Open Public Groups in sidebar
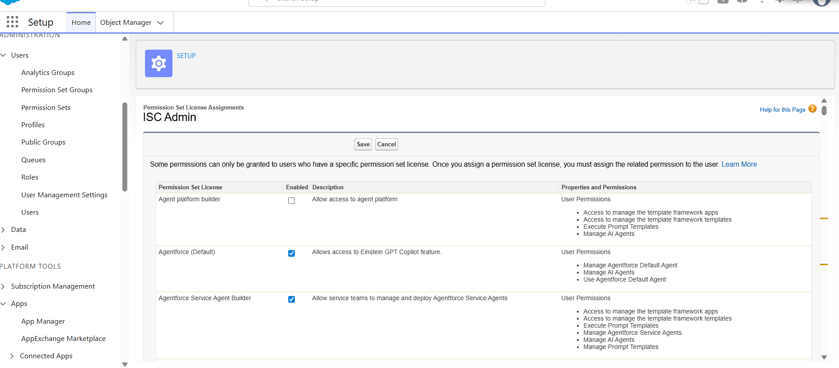 (x=43, y=142)
